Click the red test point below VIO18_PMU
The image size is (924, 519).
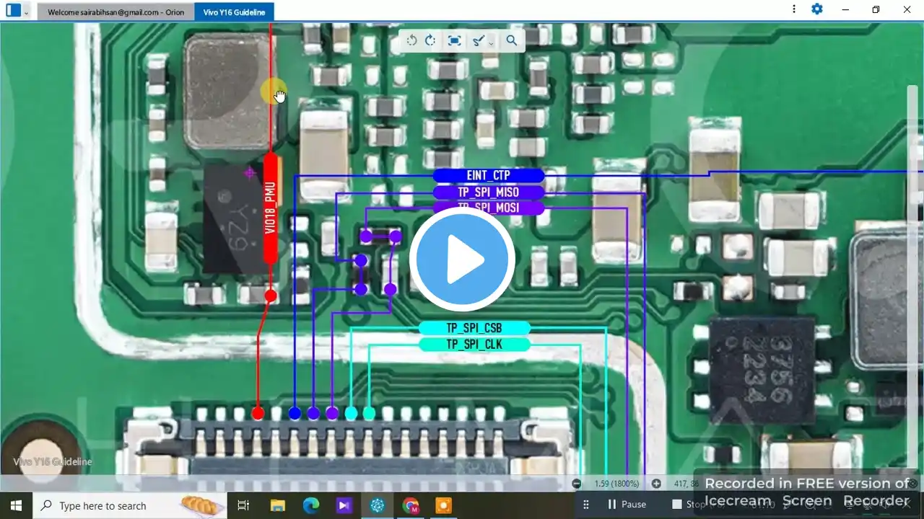click(270, 296)
